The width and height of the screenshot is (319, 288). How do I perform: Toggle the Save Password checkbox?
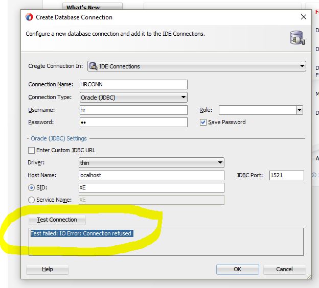pos(203,123)
